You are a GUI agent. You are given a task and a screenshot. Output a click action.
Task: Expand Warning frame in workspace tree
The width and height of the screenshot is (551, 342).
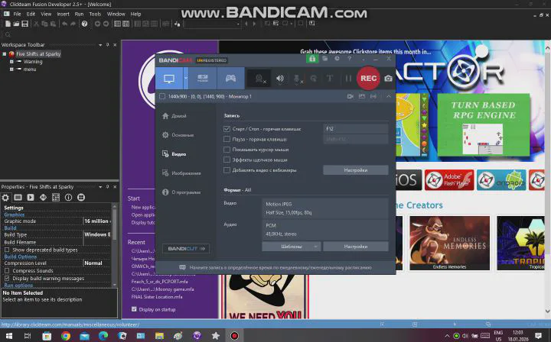11,61
